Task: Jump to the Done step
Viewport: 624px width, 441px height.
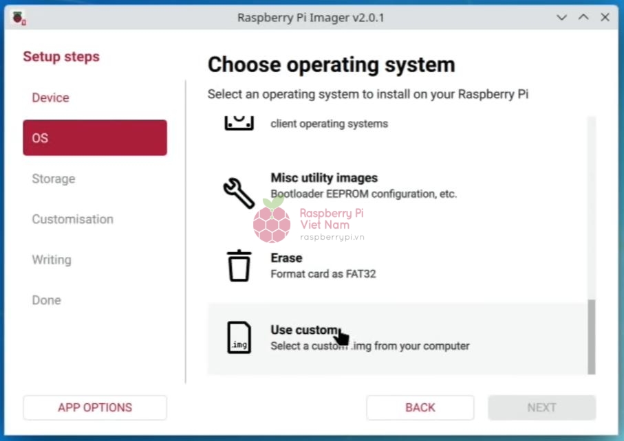Action: pos(46,300)
